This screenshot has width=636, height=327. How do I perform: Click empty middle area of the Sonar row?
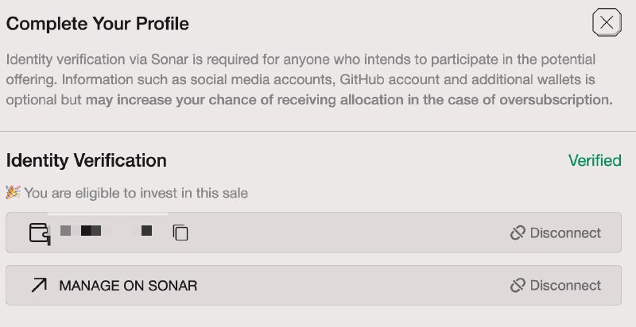click(350, 285)
